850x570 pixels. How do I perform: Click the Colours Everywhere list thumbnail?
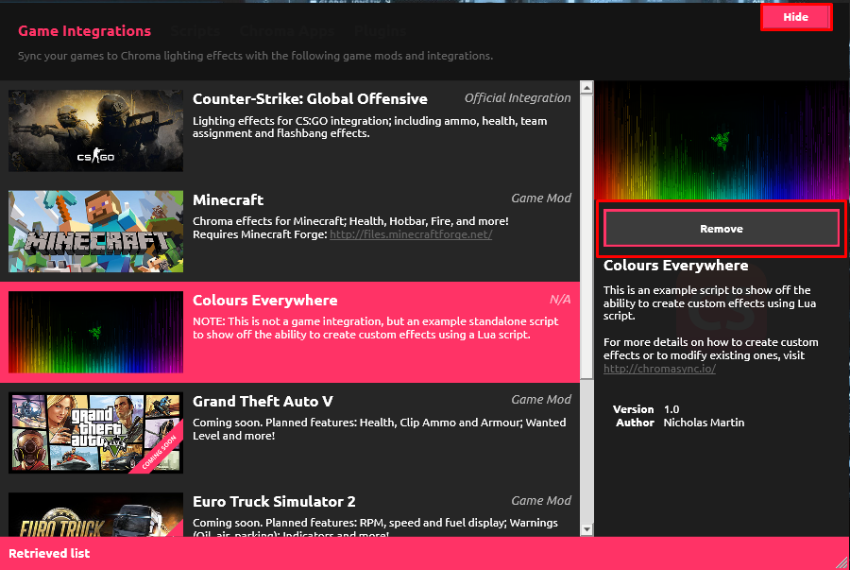pos(95,332)
